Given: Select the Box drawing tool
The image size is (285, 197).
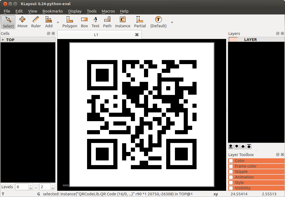Looking at the screenshot, I should [x=84, y=22].
